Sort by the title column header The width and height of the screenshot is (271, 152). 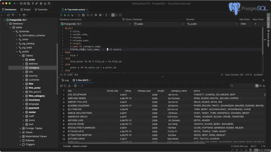coord(69,91)
